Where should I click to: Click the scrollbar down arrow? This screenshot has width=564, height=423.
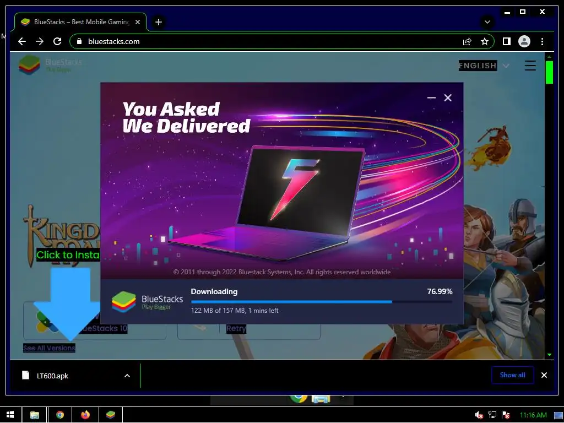549,355
